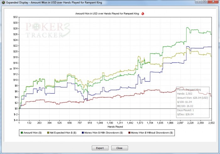Click the '132' x-axis value

tap(29, 123)
